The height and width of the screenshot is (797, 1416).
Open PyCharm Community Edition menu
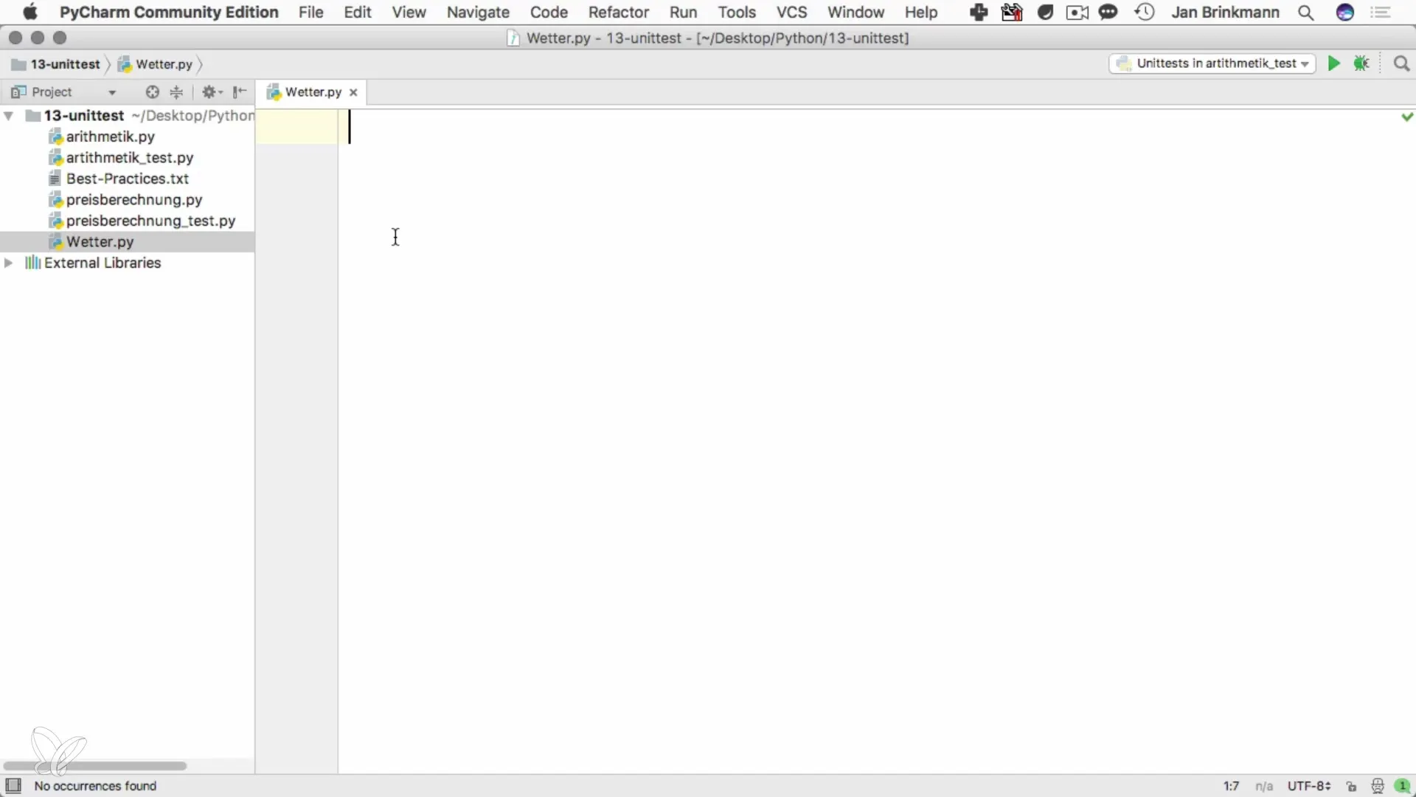click(x=169, y=13)
